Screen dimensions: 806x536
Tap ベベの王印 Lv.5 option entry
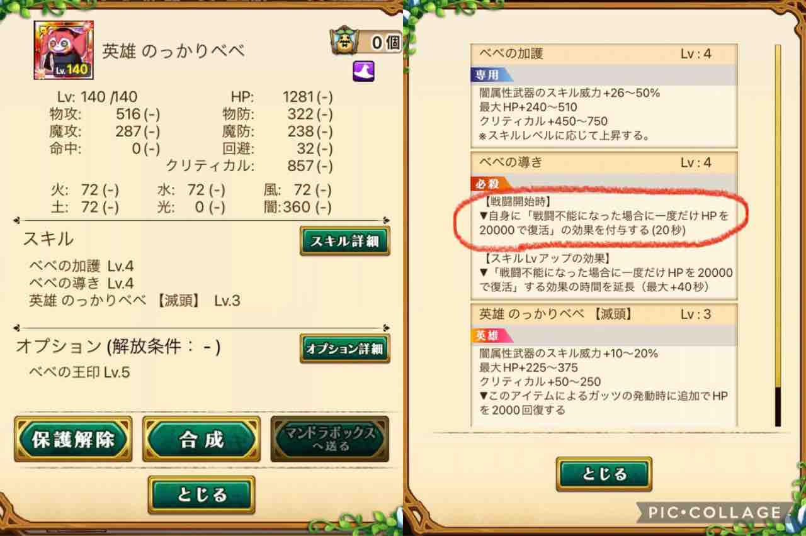point(79,372)
